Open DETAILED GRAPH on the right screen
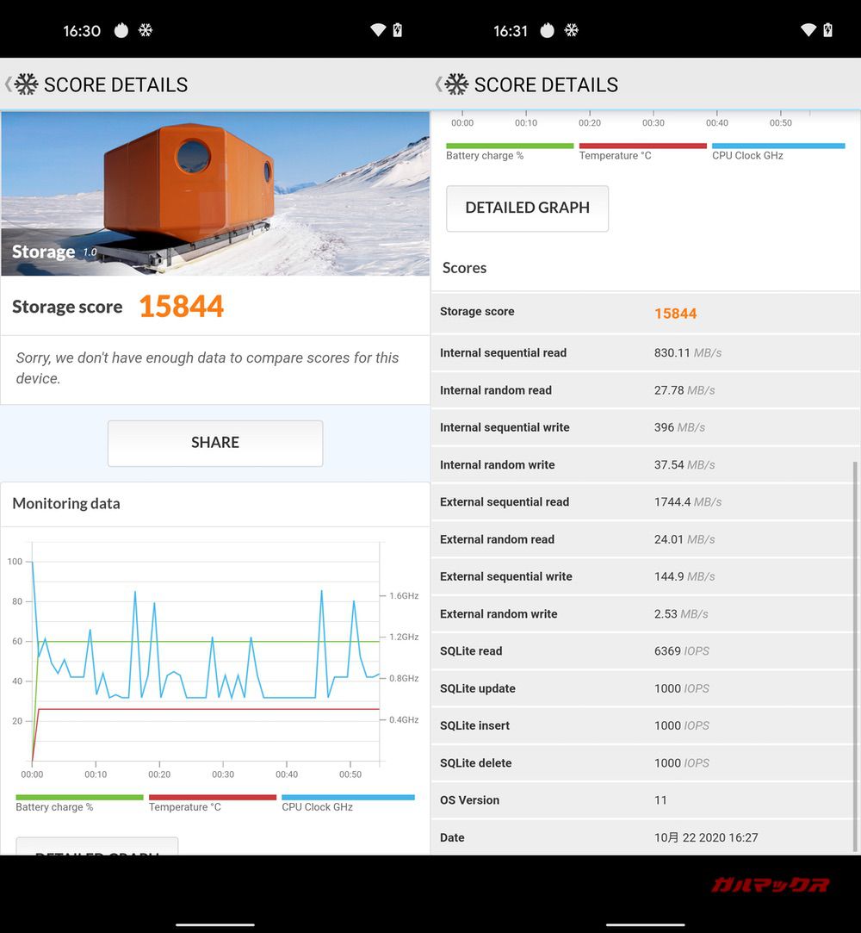 click(x=527, y=208)
